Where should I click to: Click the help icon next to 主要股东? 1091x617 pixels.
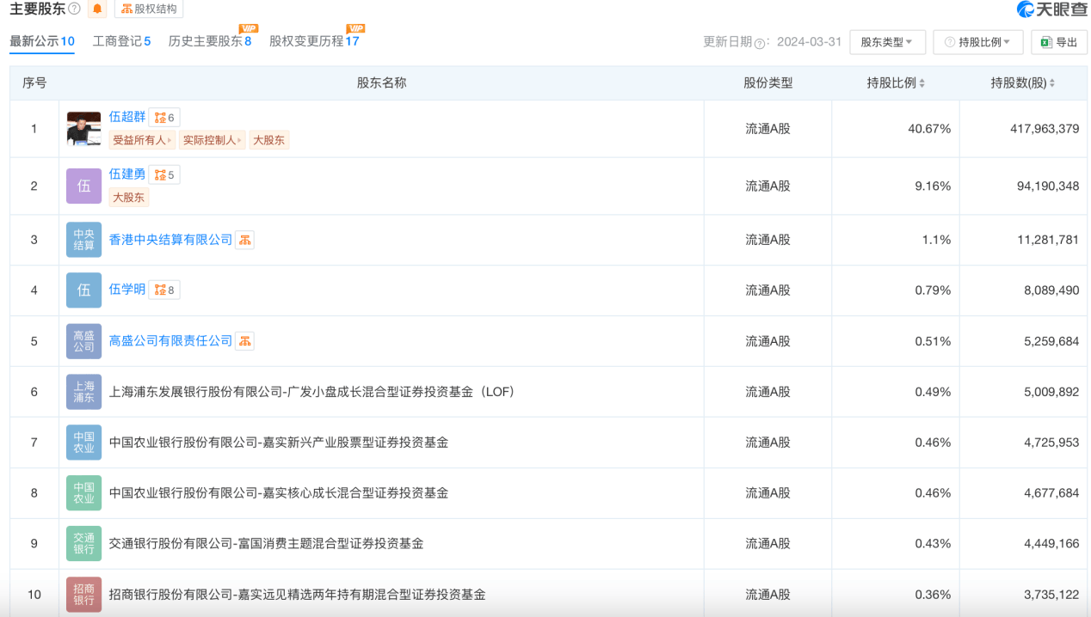74,9
